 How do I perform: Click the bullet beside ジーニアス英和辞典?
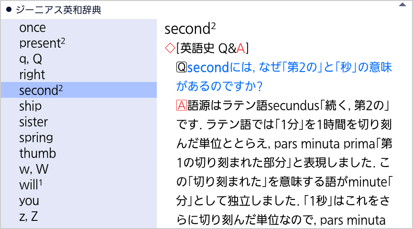point(9,10)
